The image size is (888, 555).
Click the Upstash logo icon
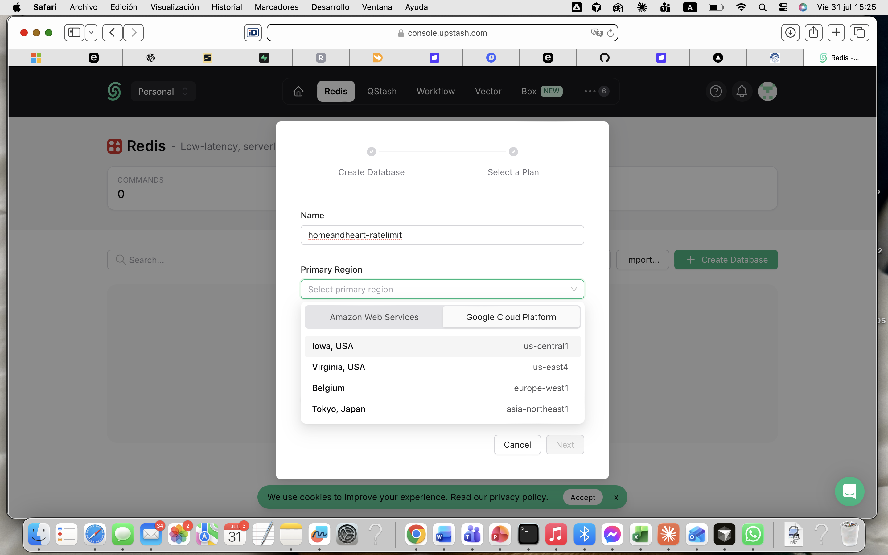(x=114, y=91)
